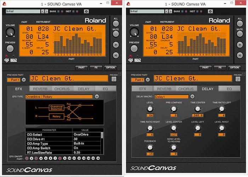Screen dimensions: 248x177
Task: Click MIDI2 logo in left window
Action: pyautogui.click(x=13, y=60)
